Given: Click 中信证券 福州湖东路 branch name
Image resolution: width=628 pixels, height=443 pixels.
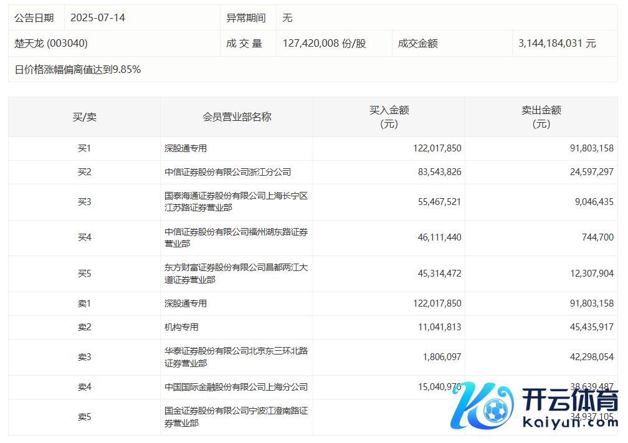Looking at the screenshot, I should click(235, 238).
